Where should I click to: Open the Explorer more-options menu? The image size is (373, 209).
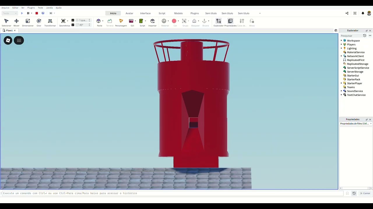pyautogui.click(x=370, y=36)
